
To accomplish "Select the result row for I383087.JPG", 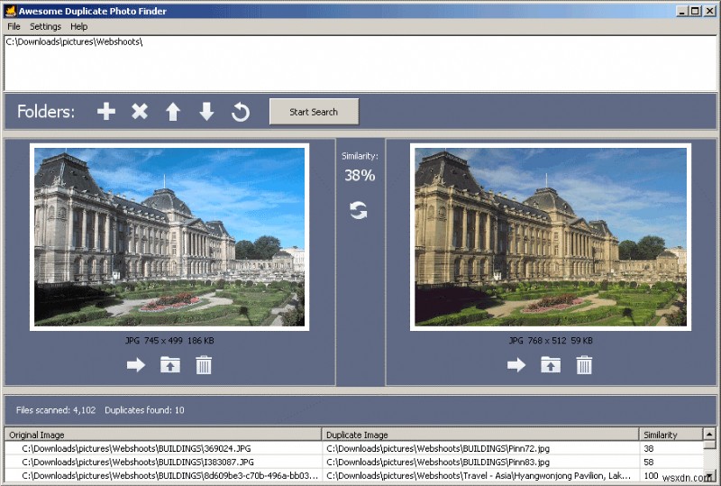I will point(354,462).
